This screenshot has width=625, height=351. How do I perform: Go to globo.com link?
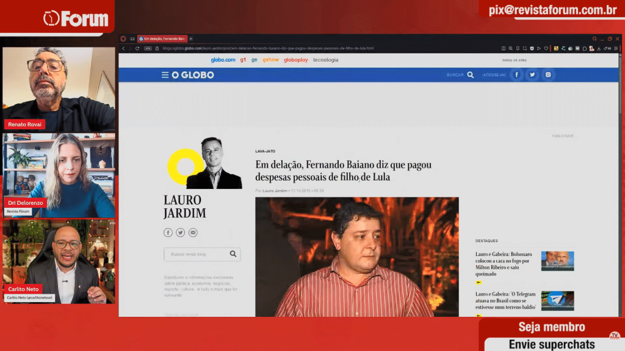[223, 60]
